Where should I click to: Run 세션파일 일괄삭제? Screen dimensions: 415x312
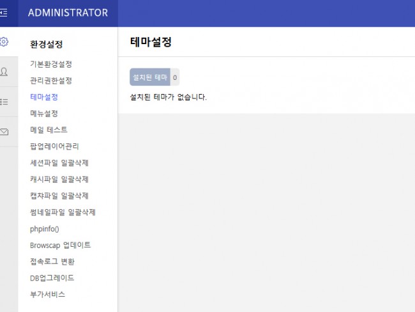[59, 163]
